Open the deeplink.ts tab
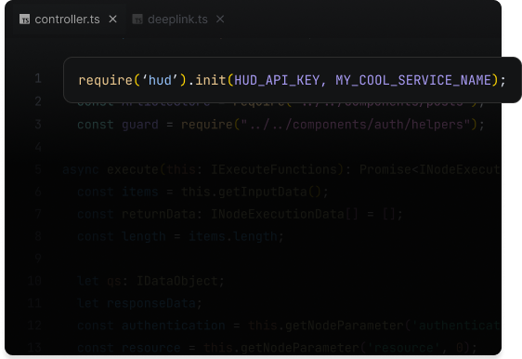522x359 pixels. coord(177,20)
